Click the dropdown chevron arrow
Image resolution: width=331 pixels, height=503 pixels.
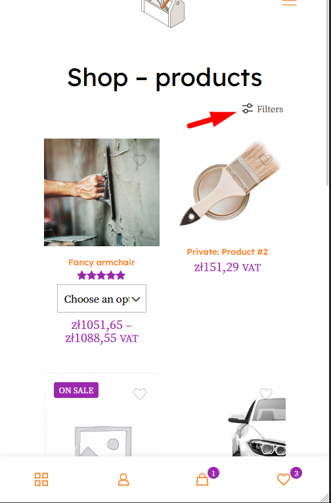pyautogui.click(x=136, y=299)
